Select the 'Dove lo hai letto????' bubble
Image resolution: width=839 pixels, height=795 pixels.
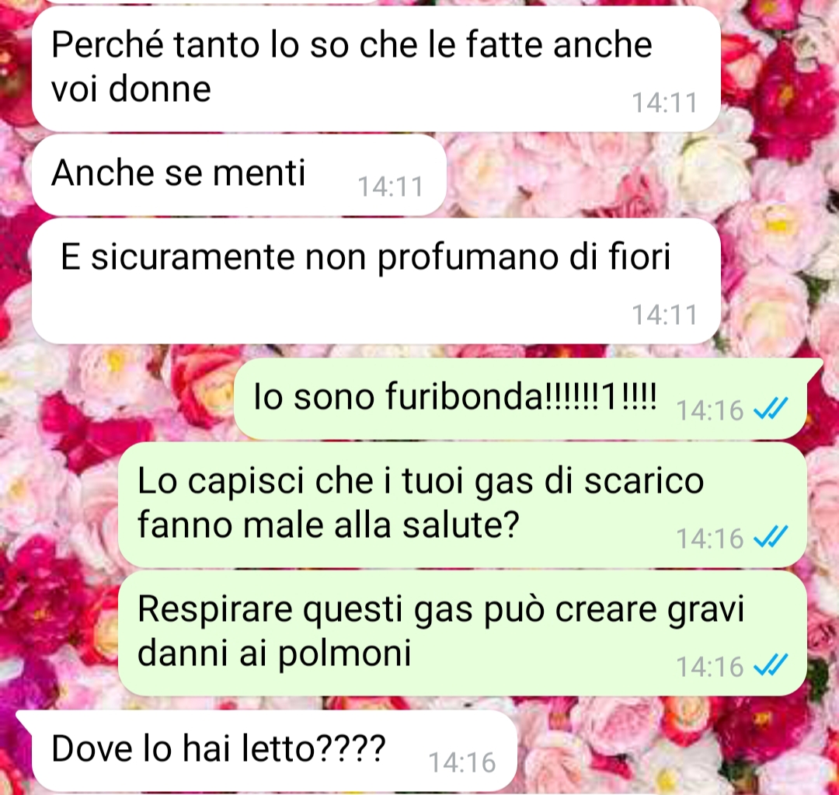[x=266, y=751]
